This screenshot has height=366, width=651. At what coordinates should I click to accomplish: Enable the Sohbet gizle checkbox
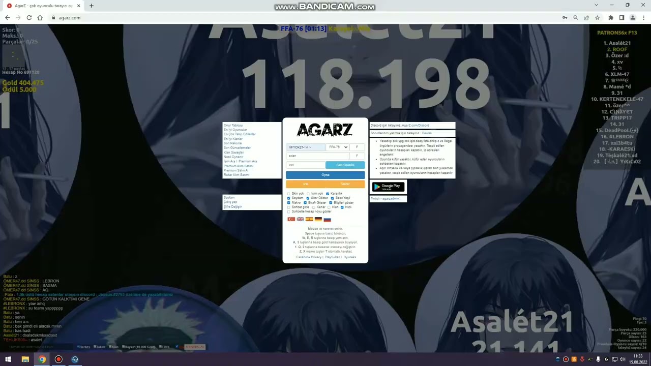(289, 207)
